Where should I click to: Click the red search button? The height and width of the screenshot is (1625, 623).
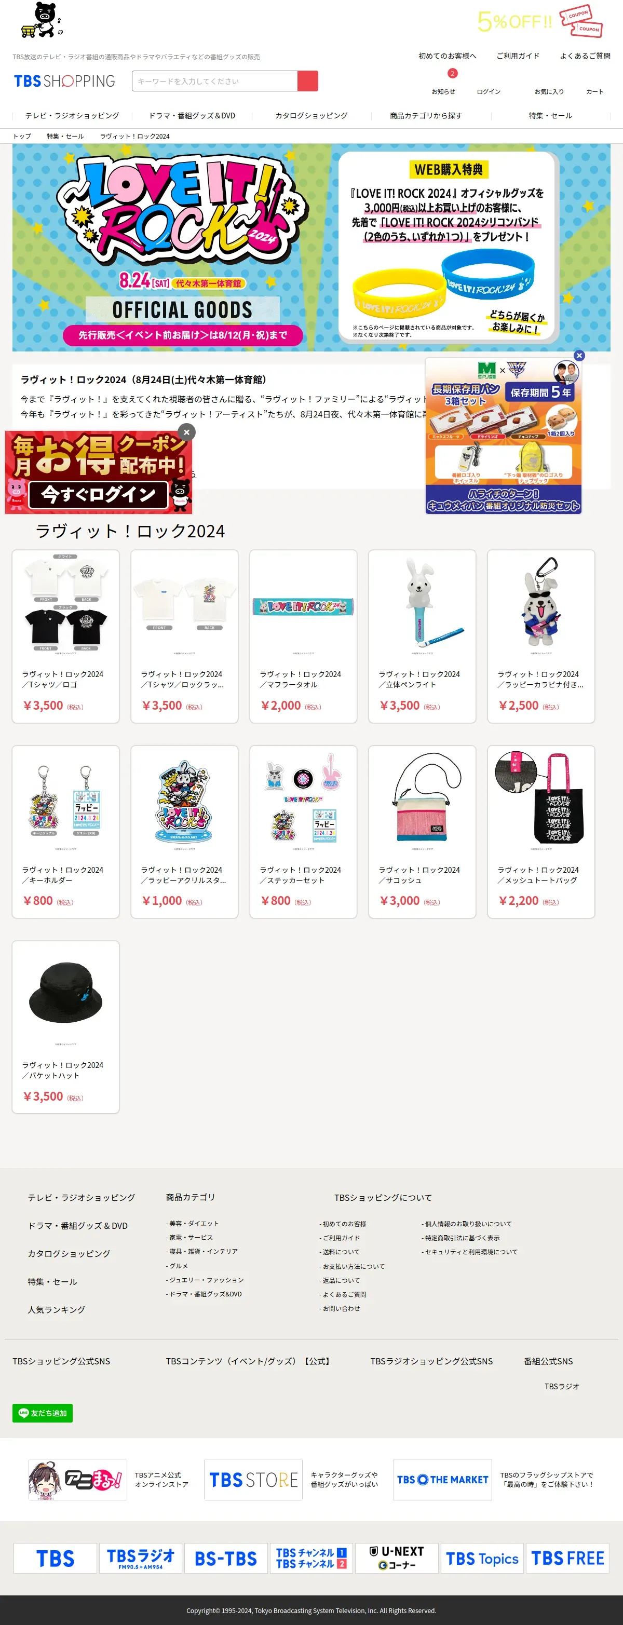click(308, 81)
